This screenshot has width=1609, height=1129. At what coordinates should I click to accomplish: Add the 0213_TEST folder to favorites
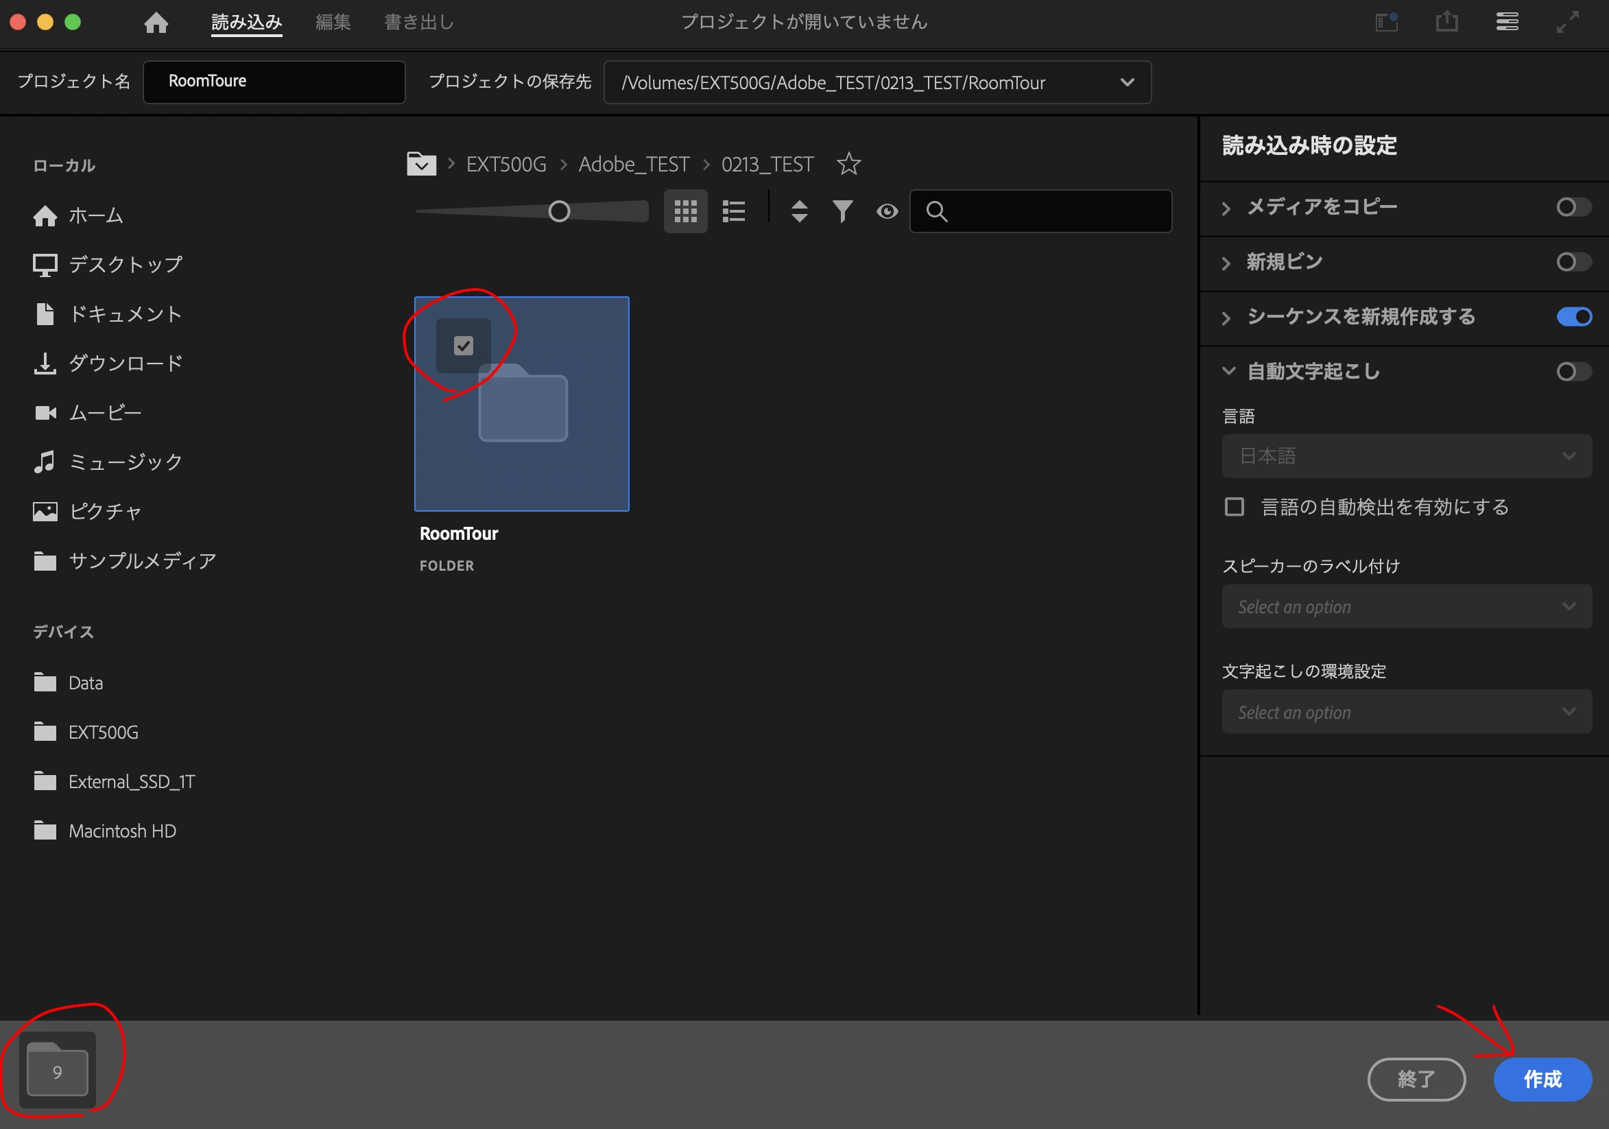pyautogui.click(x=848, y=164)
